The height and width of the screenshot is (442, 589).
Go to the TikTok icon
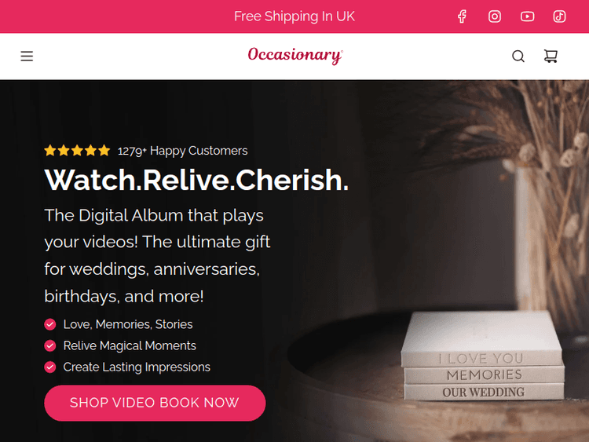click(x=559, y=16)
